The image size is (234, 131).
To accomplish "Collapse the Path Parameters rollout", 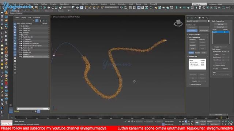I will [218, 21].
